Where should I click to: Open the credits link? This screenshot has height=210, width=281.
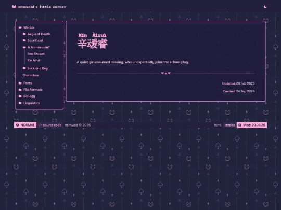(x=229, y=125)
